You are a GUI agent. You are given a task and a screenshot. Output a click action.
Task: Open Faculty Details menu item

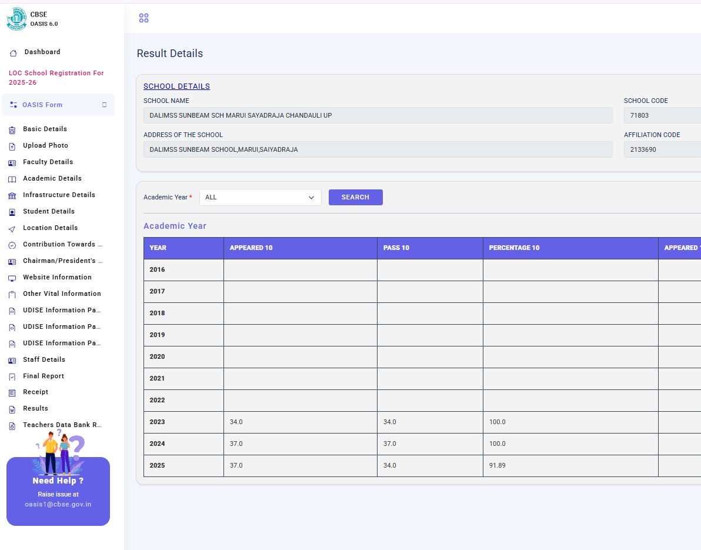tap(48, 162)
